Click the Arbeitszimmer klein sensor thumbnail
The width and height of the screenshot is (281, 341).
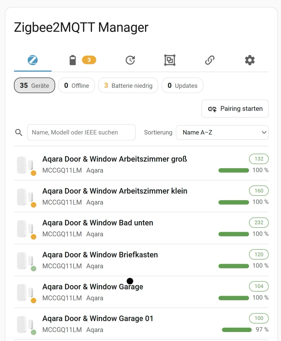click(x=25, y=197)
